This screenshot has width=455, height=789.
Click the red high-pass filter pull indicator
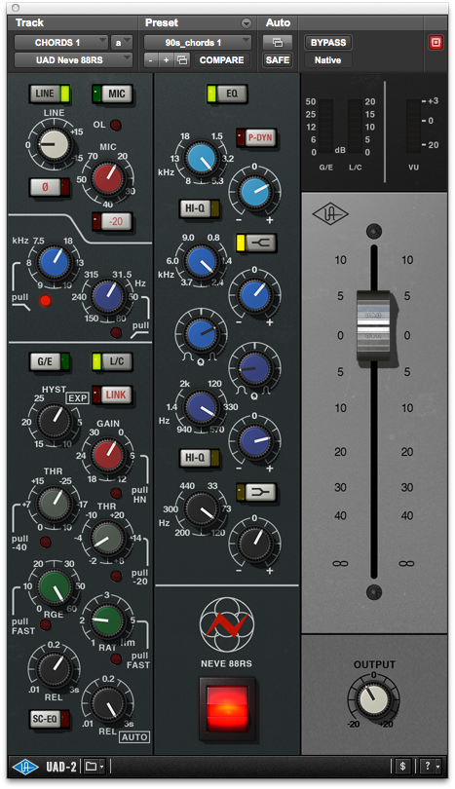tap(45, 301)
